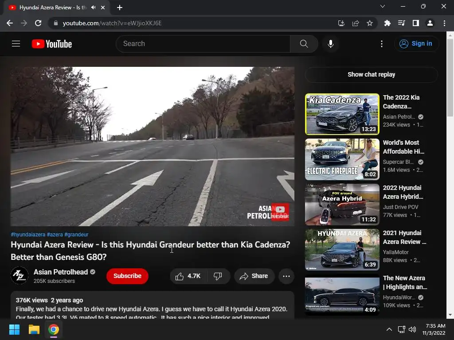Open network status in system tray
This screenshot has height=340, width=454.
(401, 329)
